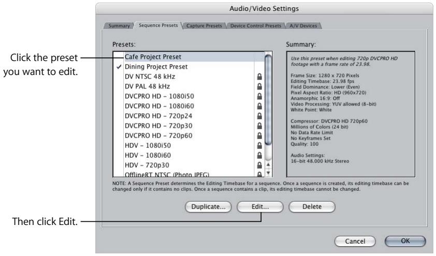This screenshot has height=256, width=436.
Task: Go to the A/V Devices tab
Action: pyautogui.click(x=303, y=26)
